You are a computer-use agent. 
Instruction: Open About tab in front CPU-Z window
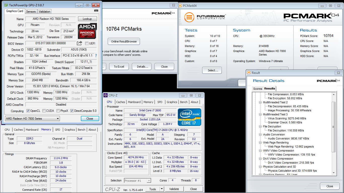pos(194,102)
